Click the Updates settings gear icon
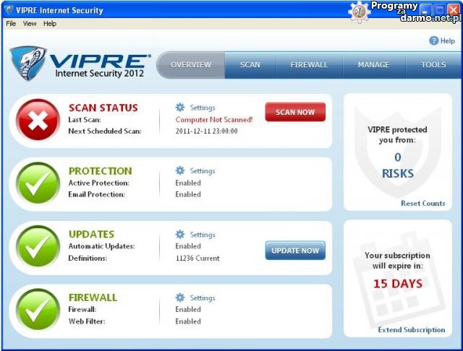This screenshot has width=463, height=351. tap(180, 235)
